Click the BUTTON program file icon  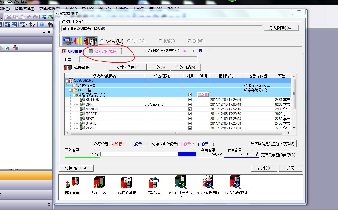83,100
